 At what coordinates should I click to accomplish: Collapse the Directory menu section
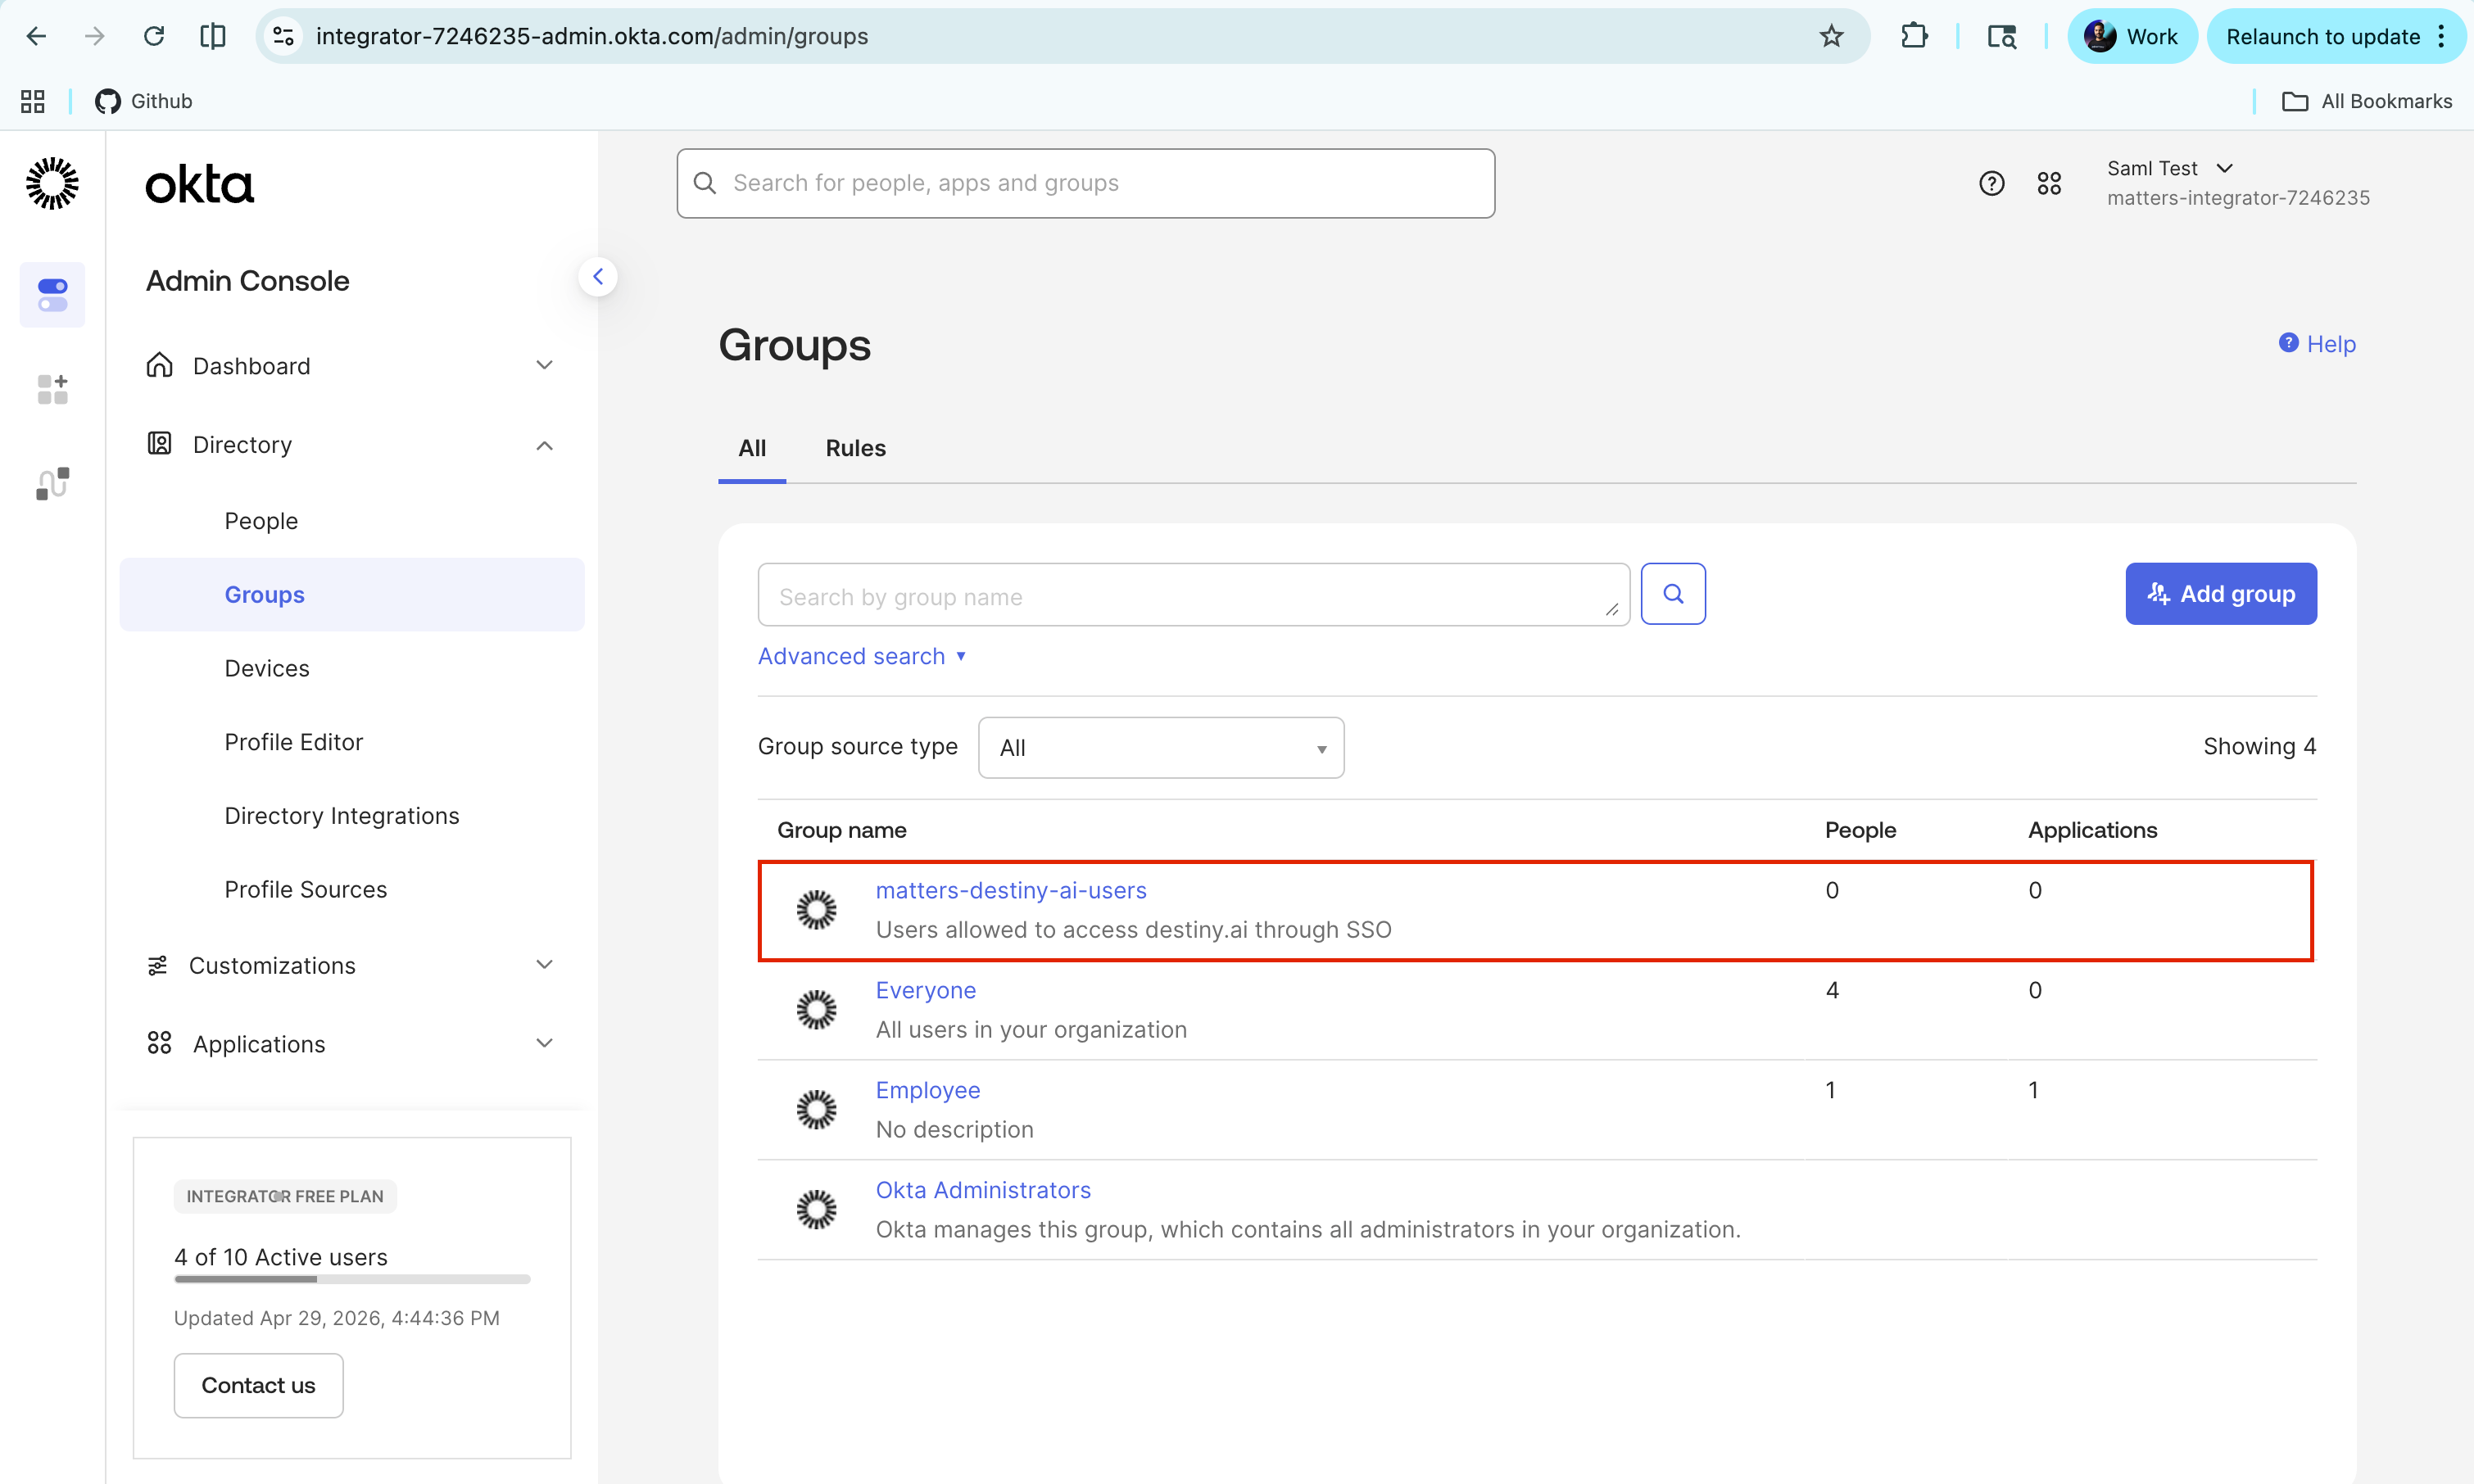pyautogui.click(x=351, y=444)
